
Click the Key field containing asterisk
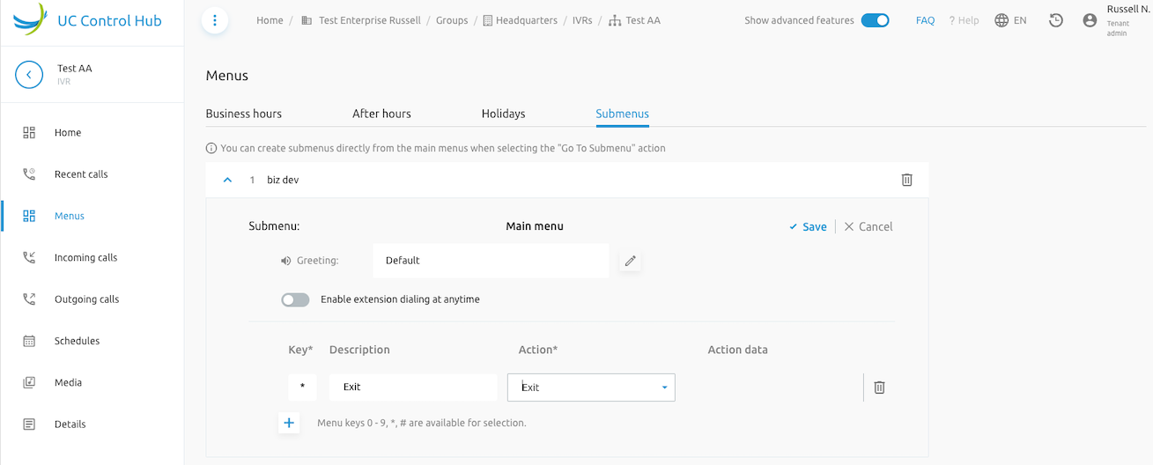tap(302, 387)
